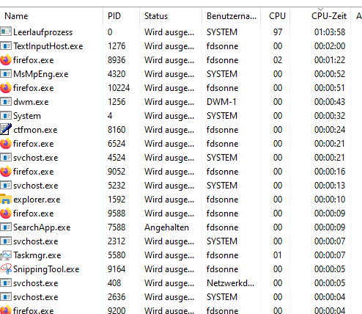
Task: Click the Taskmgr.exe monitor icon
Action: point(6,255)
